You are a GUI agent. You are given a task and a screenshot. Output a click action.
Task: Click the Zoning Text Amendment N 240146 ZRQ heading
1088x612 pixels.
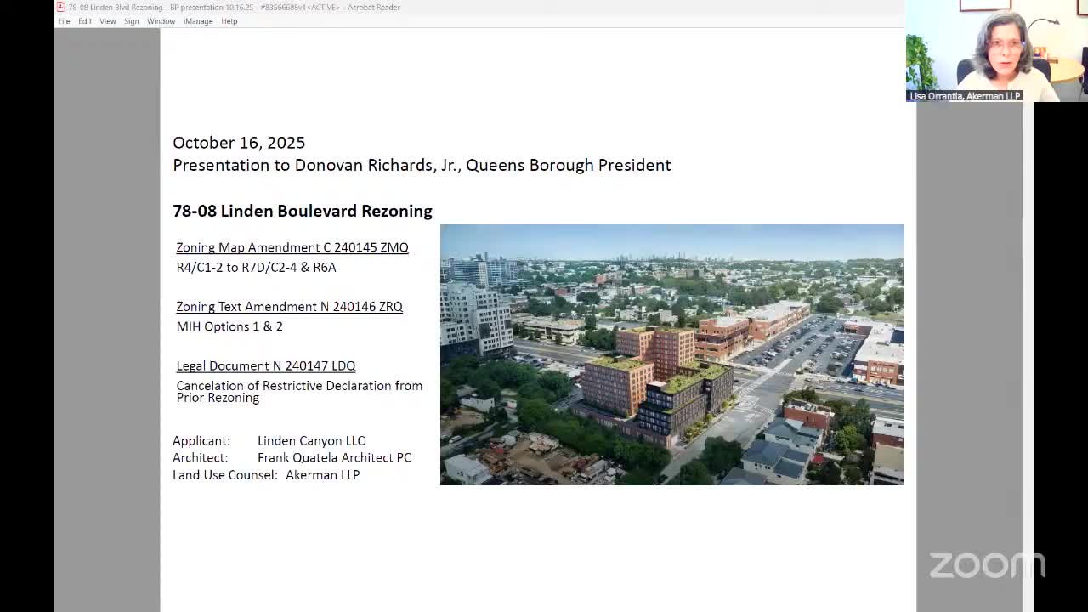(x=289, y=307)
